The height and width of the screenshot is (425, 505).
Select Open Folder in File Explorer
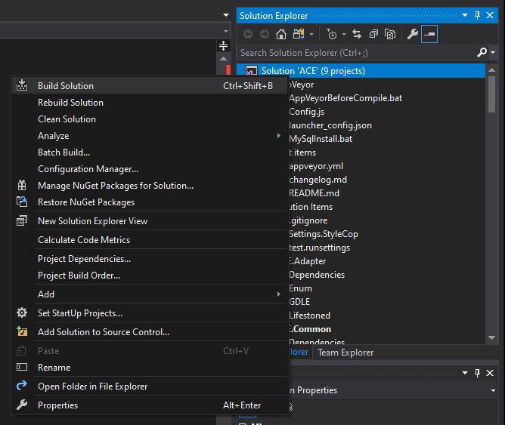[x=149, y=386]
